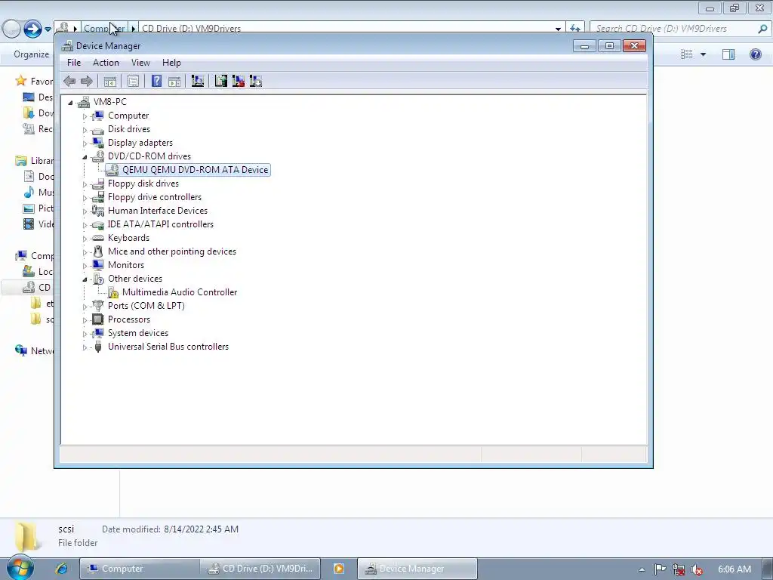Click the Action Center flag tray icon
The height and width of the screenshot is (580, 773).
point(660,569)
